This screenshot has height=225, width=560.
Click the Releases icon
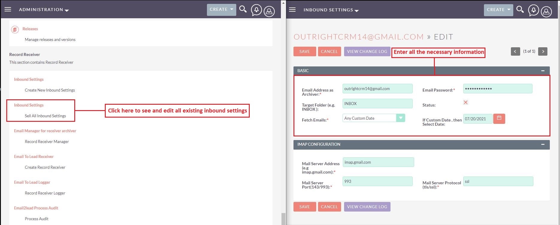pos(15,30)
